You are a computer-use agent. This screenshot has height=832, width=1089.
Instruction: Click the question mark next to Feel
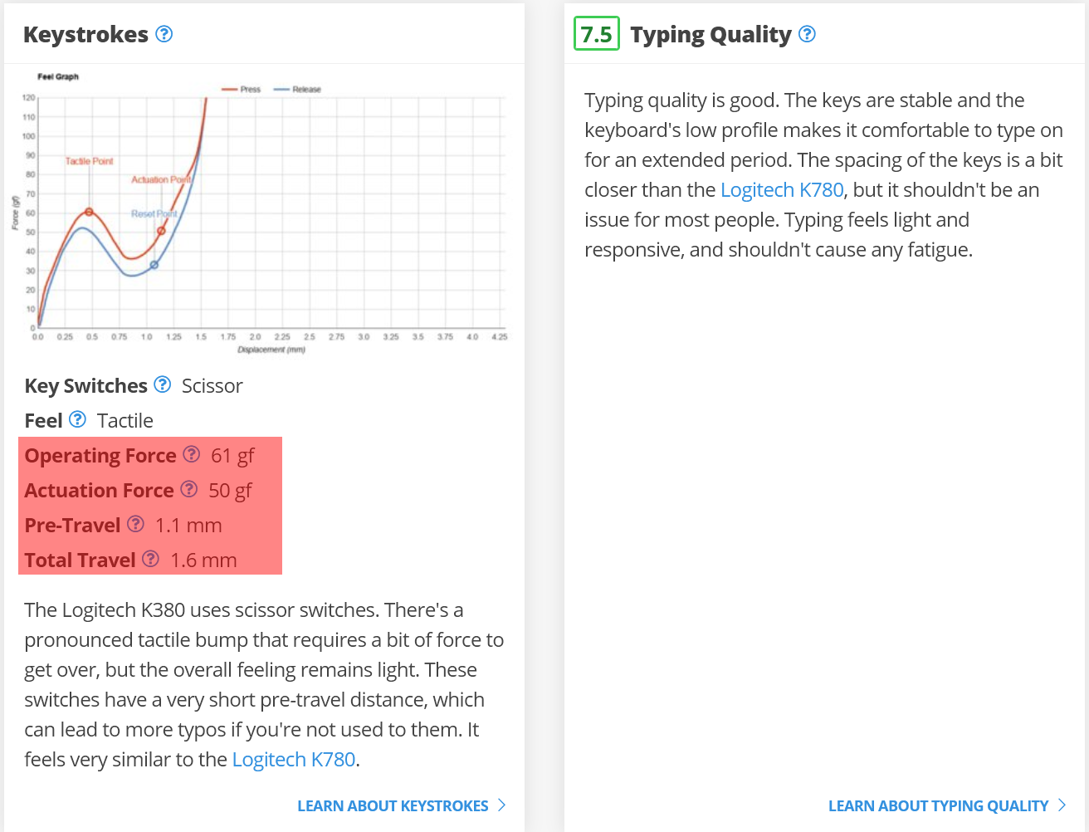click(x=77, y=419)
